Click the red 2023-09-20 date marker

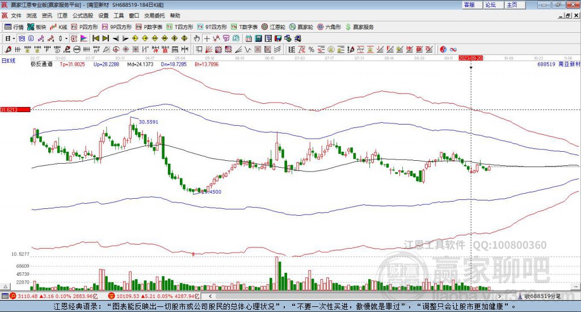click(x=470, y=58)
